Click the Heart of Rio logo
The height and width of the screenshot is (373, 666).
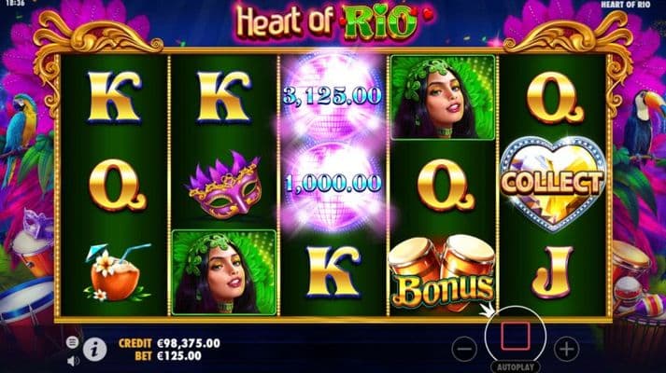(x=333, y=21)
